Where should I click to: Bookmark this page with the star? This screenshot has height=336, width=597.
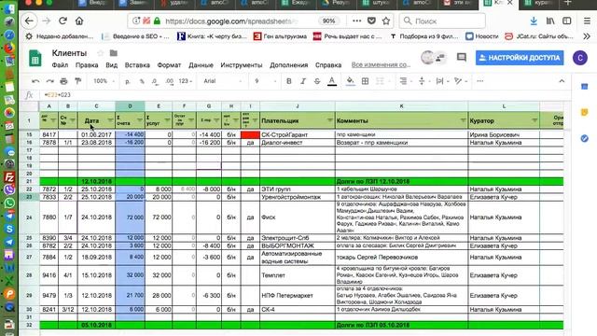(386, 21)
